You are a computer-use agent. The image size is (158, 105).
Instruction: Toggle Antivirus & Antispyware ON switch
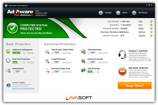pos(16,53)
